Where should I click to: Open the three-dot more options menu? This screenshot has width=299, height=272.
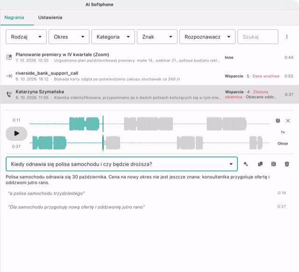click(287, 37)
